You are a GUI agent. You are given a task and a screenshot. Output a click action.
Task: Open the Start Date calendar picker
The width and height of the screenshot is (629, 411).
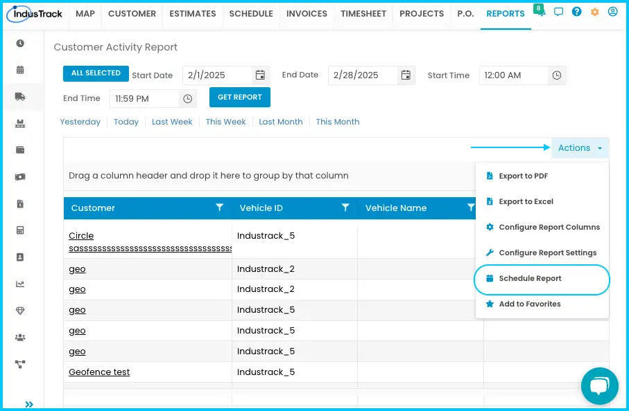tap(260, 75)
